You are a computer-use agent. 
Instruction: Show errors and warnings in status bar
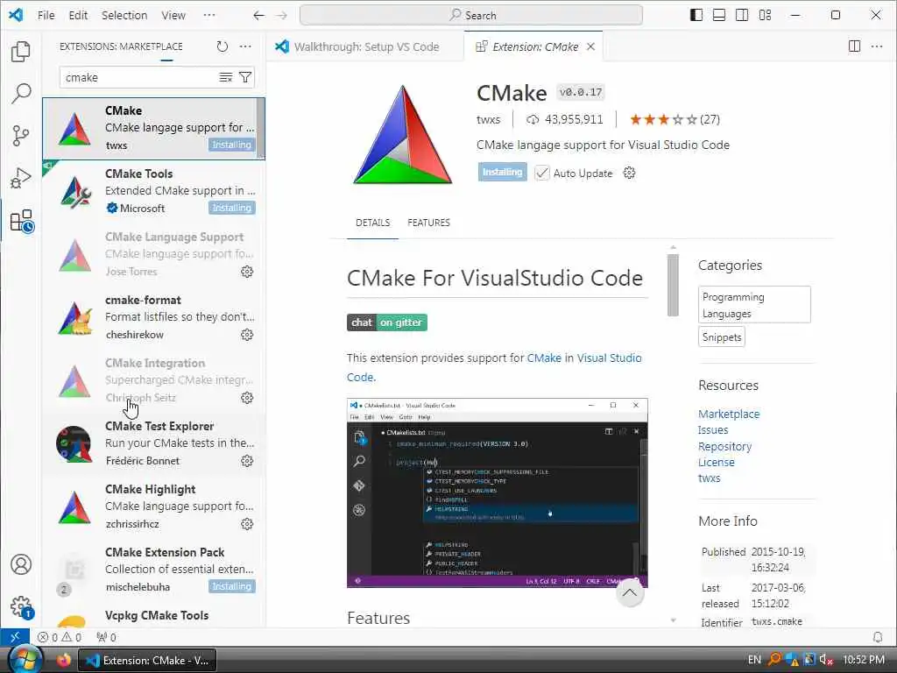(60, 637)
